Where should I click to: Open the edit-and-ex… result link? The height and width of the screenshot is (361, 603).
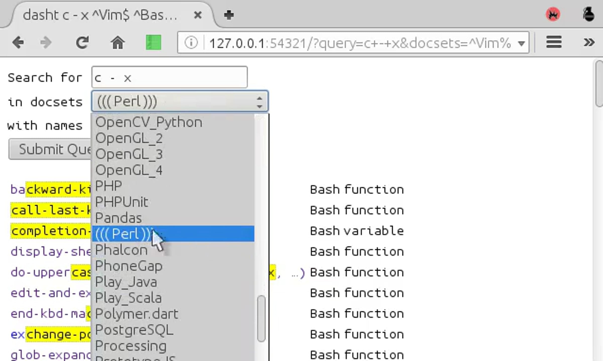click(x=51, y=293)
